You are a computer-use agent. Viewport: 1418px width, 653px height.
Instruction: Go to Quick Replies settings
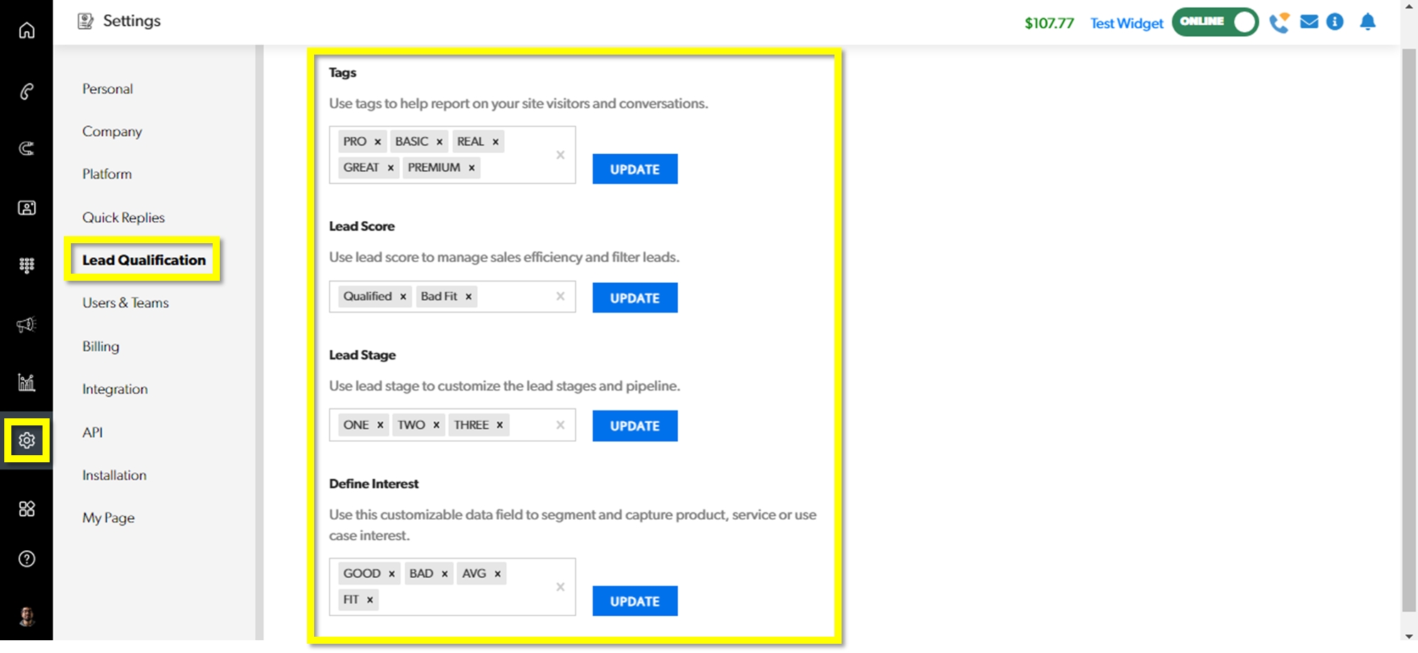coord(123,218)
